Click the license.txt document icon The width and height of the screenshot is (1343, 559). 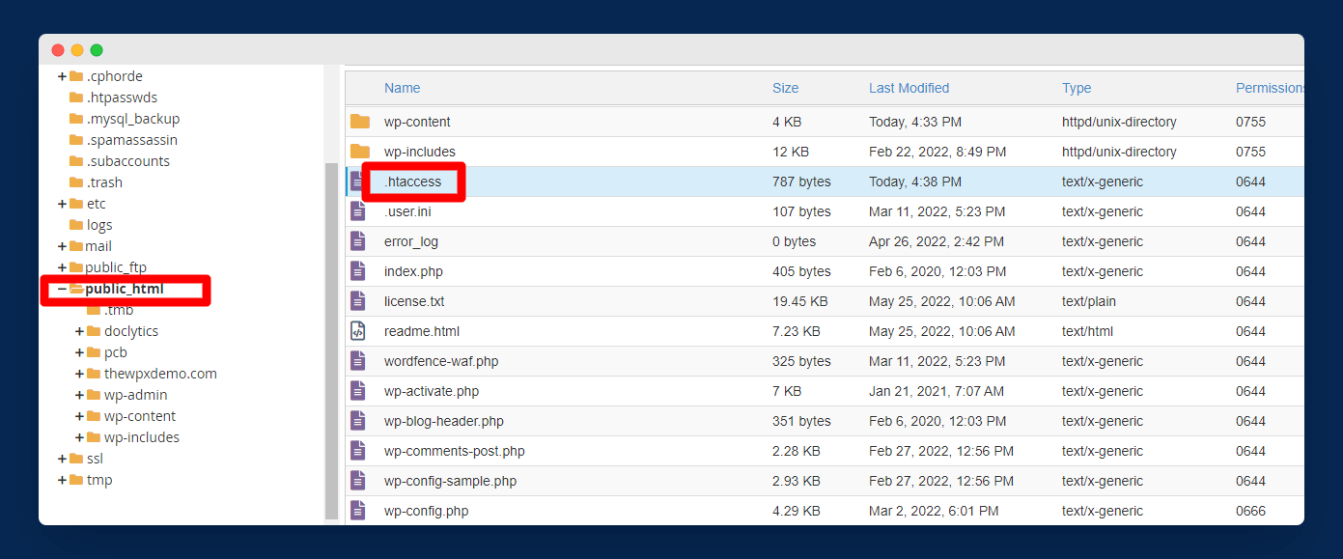coord(358,301)
